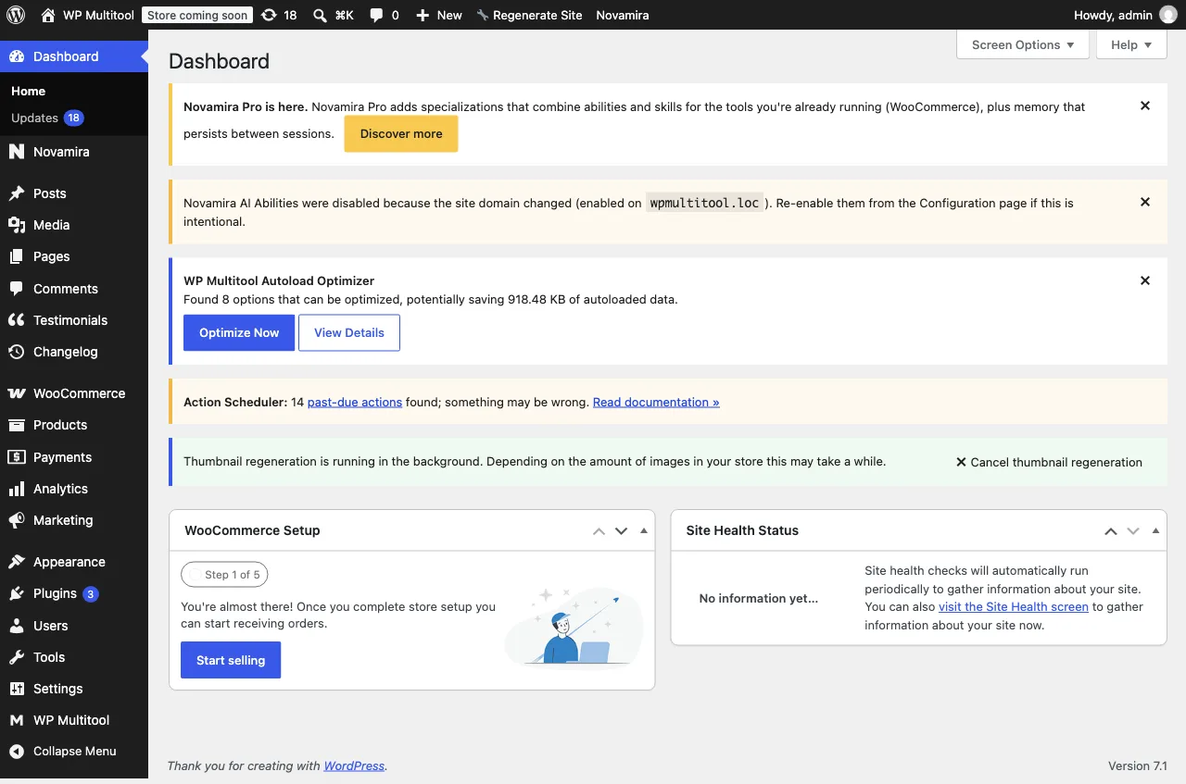
Task: Click the Settings sliders icon
Action: 17,689
